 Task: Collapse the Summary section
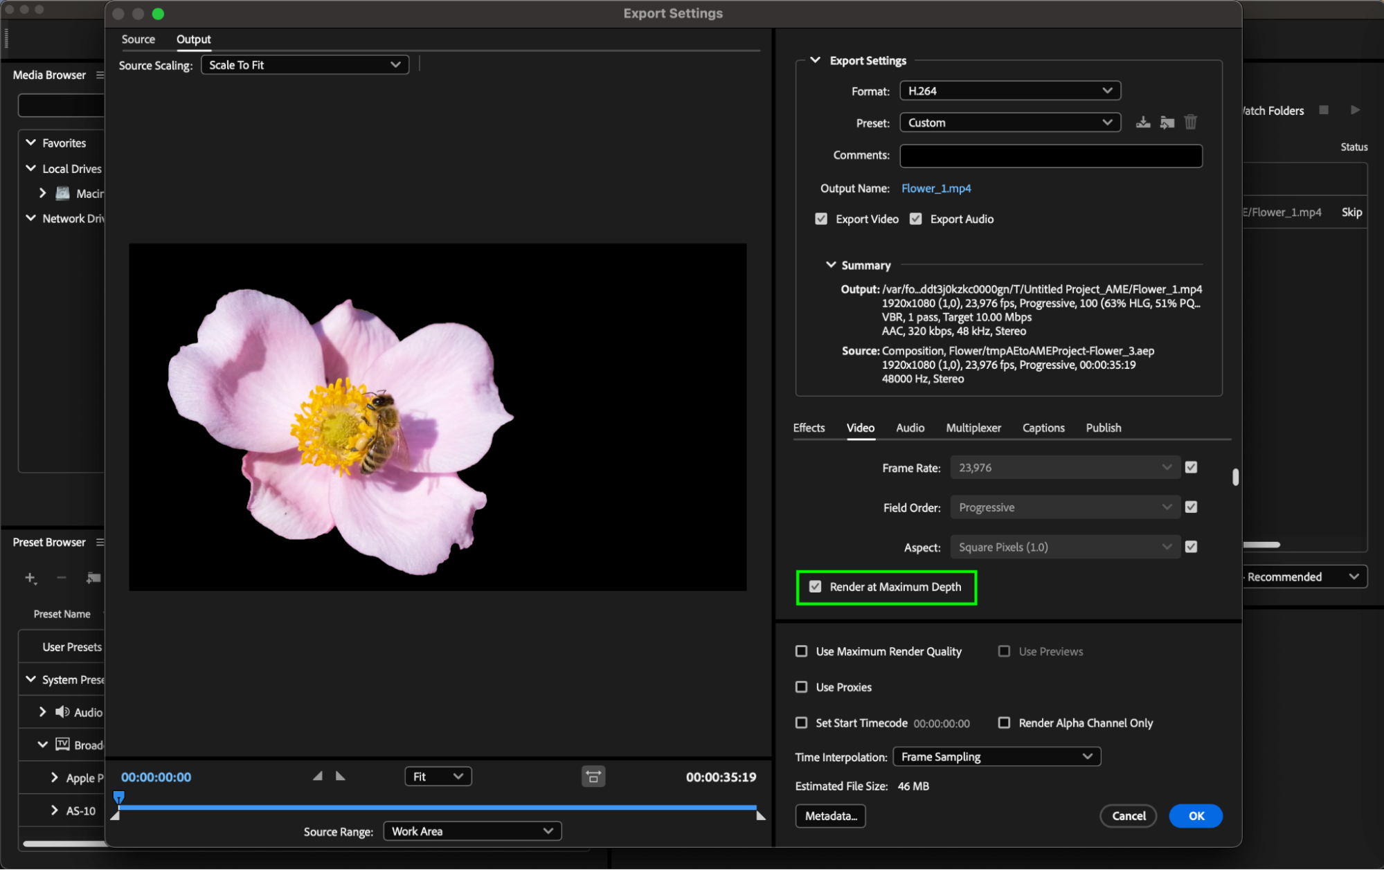tap(831, 265)
